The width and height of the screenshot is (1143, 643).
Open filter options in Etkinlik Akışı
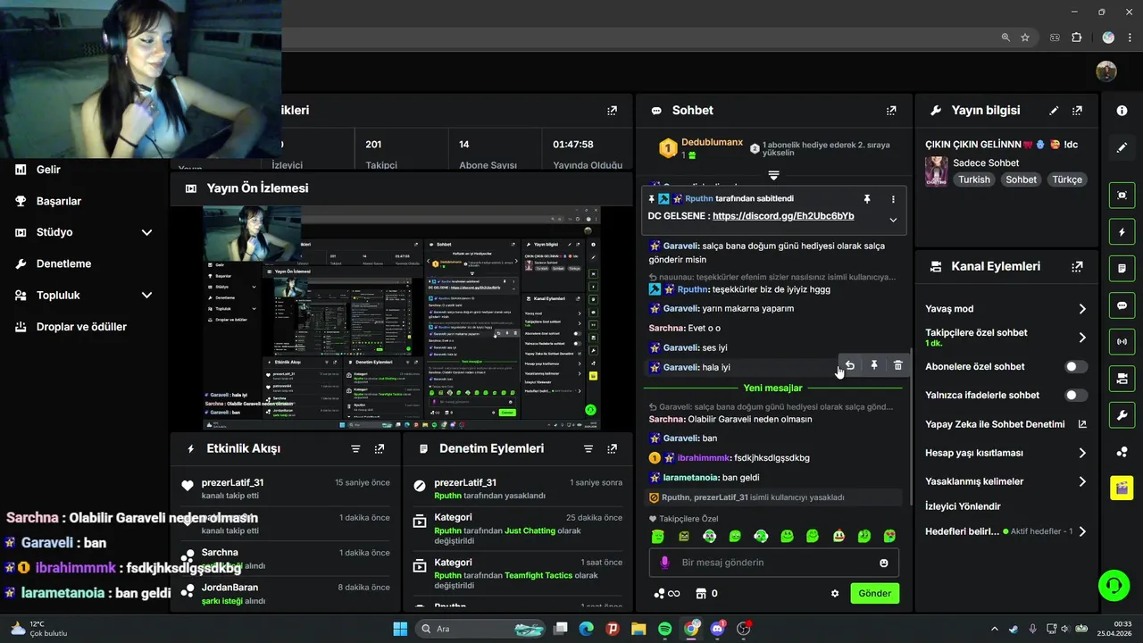pos(355,448)
